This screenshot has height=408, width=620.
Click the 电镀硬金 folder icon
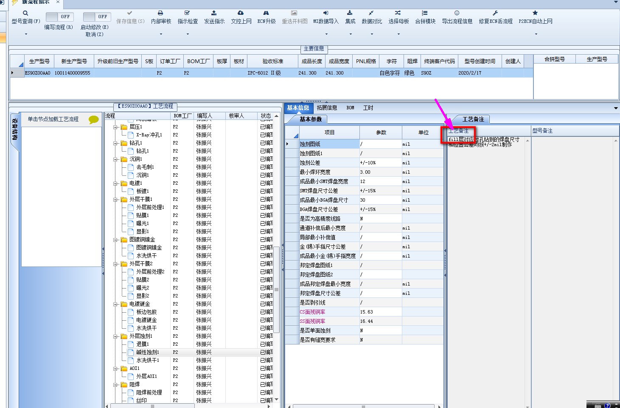(124, 304)
